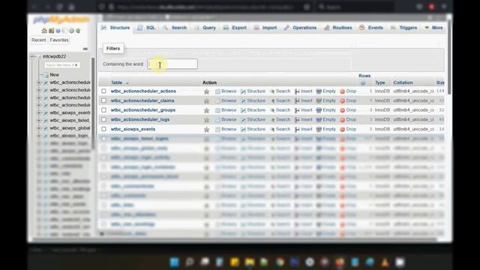The height and width of the screenshot is (270, 480).
Task: Check wtbc_actionscheduler_actions row checkbox
Action: [x=103, y=91]
